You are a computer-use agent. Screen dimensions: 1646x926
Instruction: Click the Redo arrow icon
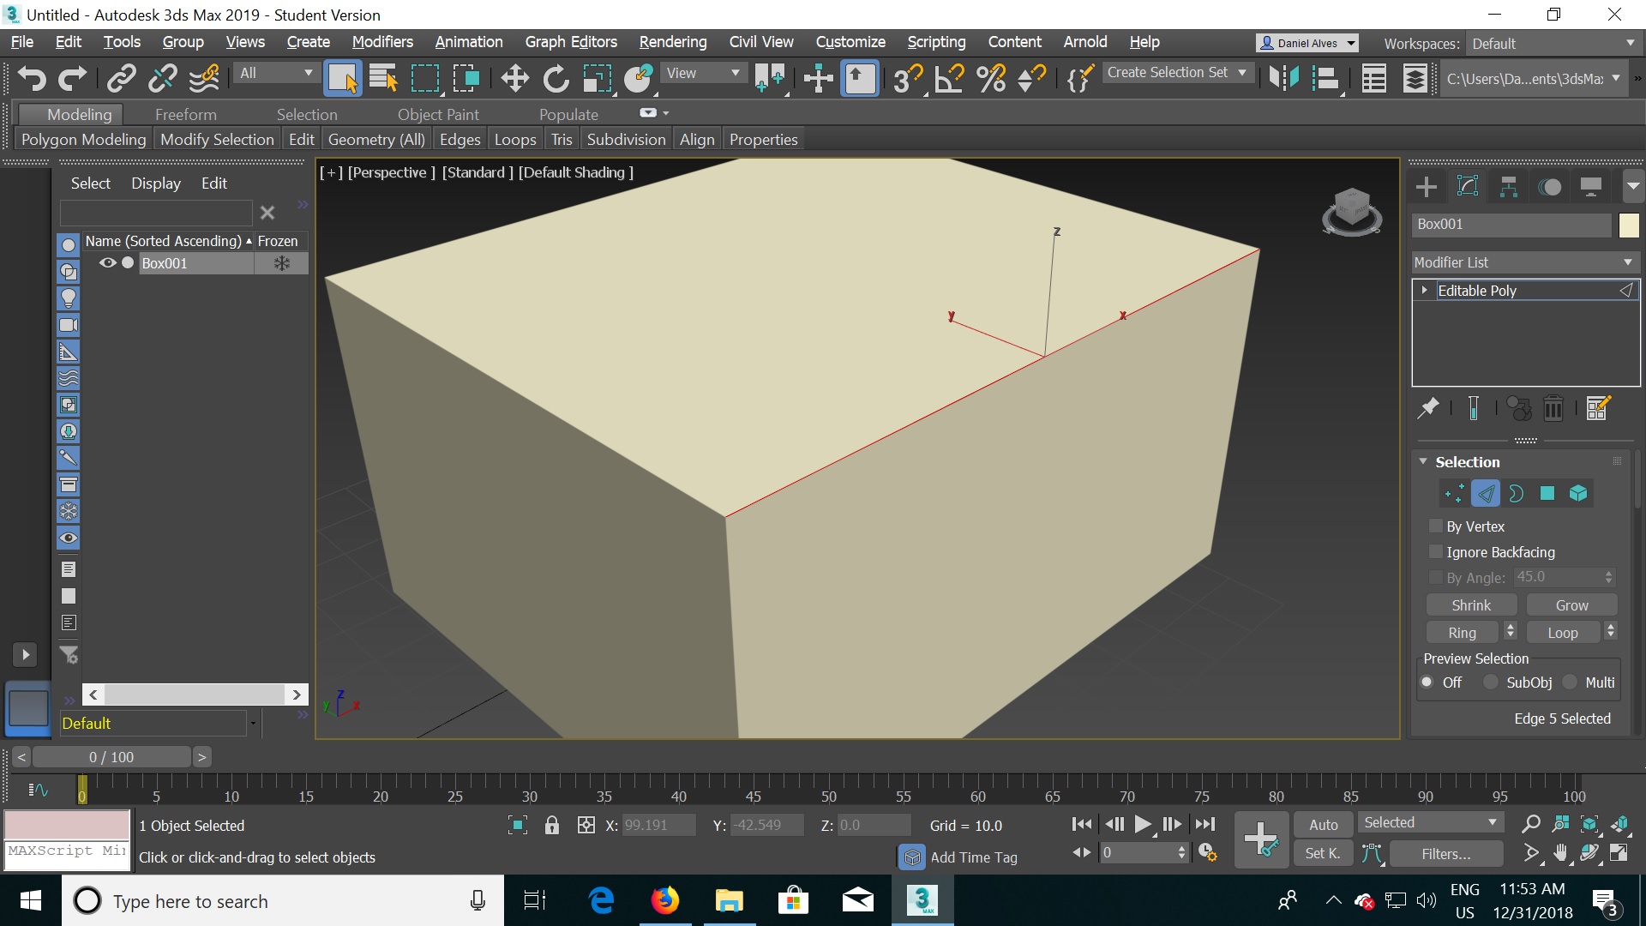click(72, 79)
